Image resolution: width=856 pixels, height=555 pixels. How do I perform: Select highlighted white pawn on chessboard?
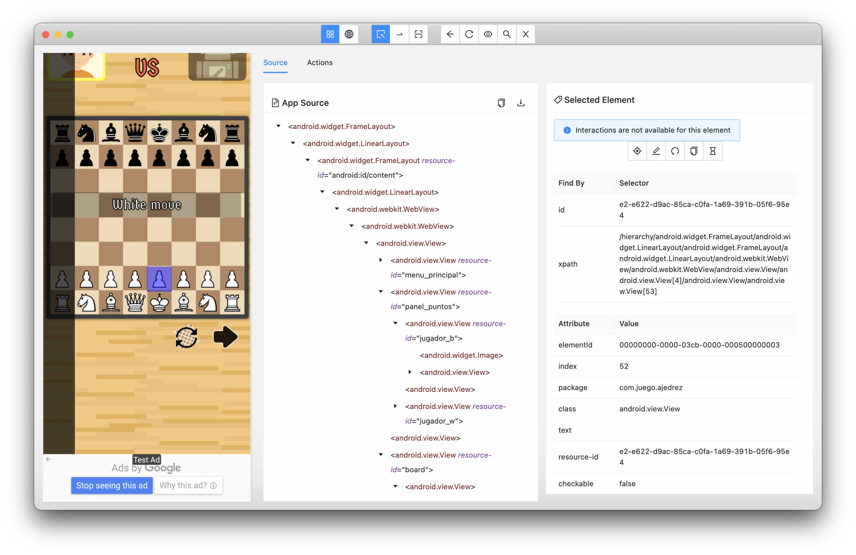(x=159, y=278)
